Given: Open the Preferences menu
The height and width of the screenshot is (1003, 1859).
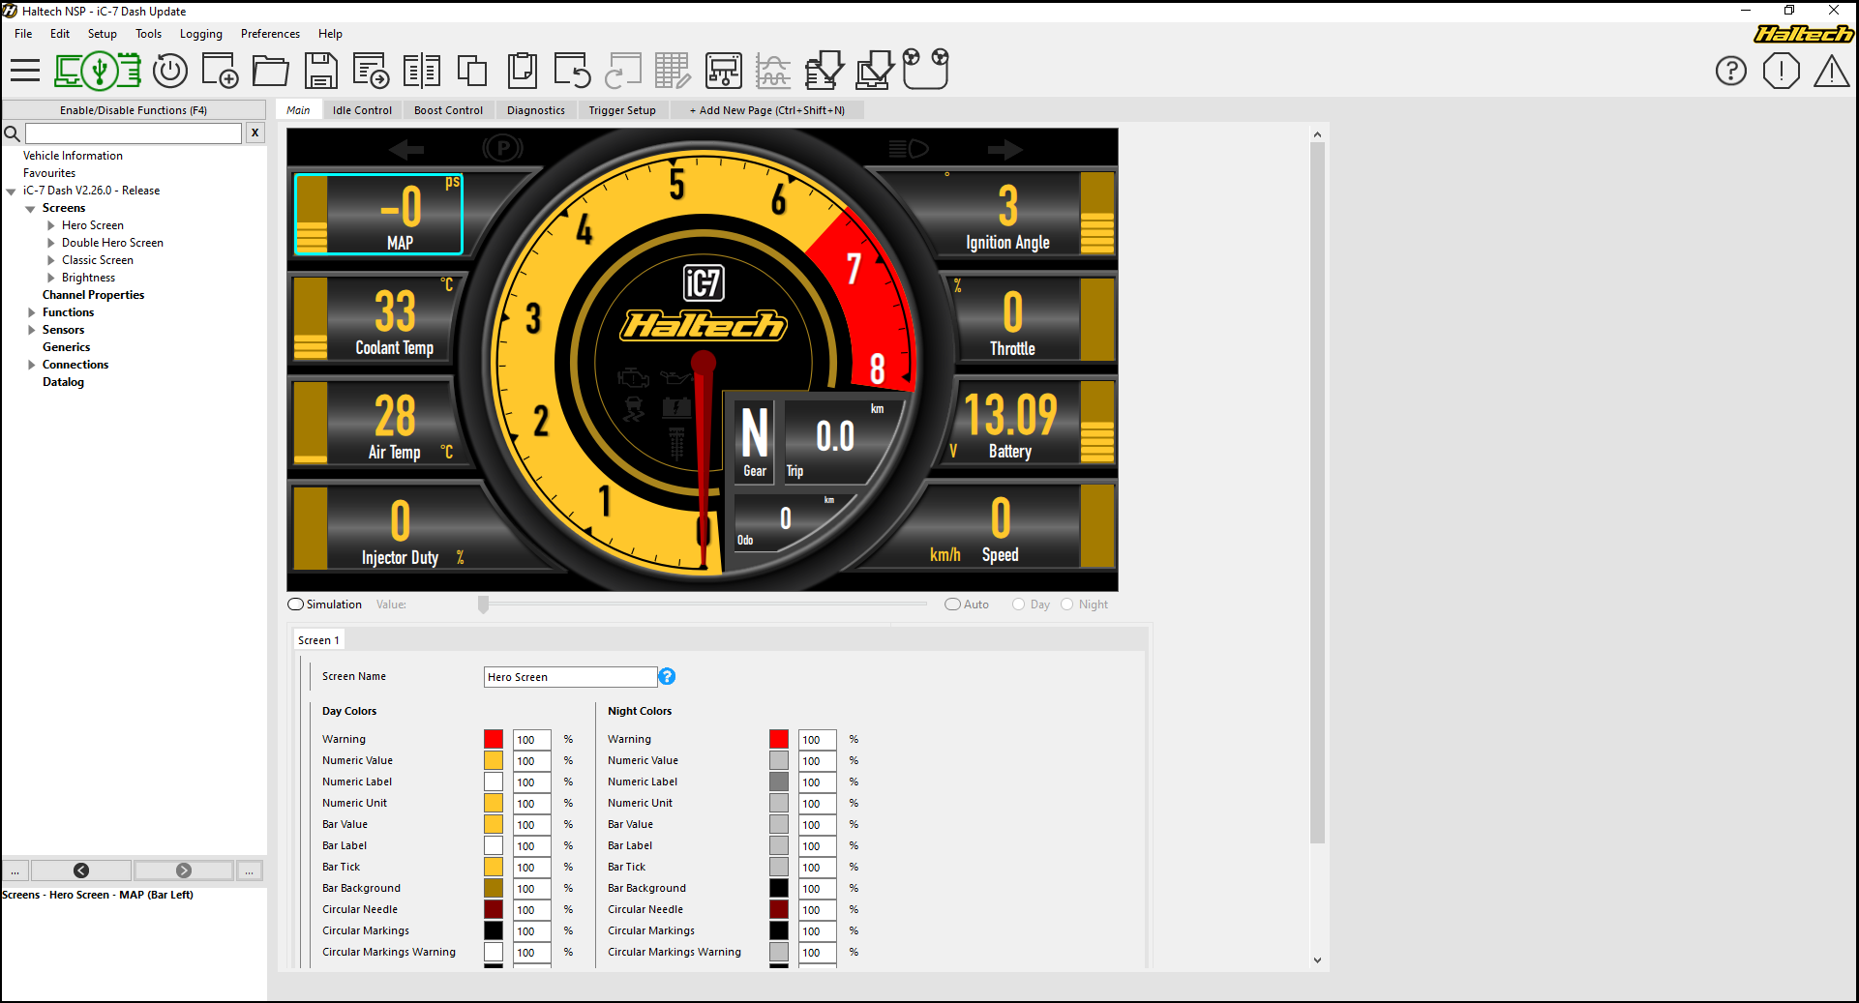Looking at the screenshot, I should (270, 34).
